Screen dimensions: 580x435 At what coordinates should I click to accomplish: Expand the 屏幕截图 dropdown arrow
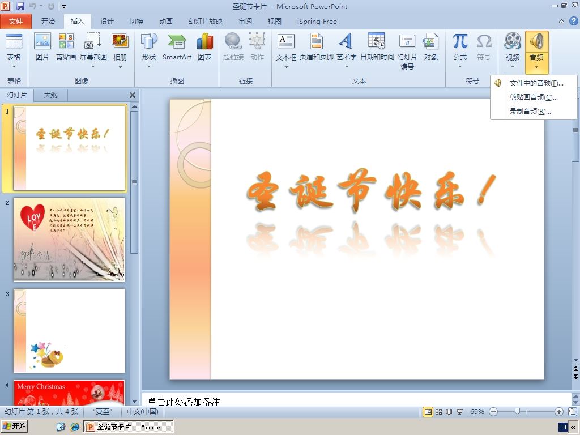(93, 67)
